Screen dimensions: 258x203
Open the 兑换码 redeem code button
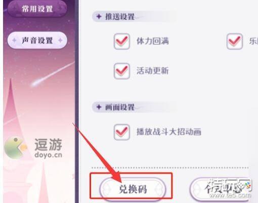click(x=133, y=189)
